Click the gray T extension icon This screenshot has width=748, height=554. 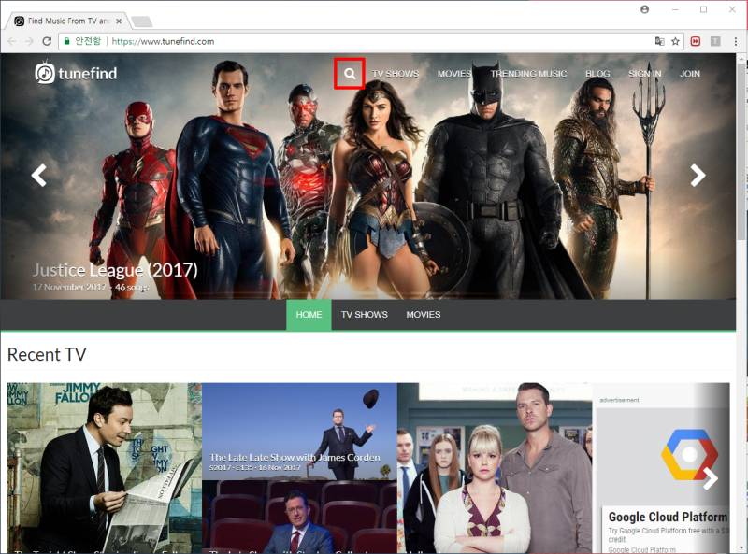click(715, 41)
